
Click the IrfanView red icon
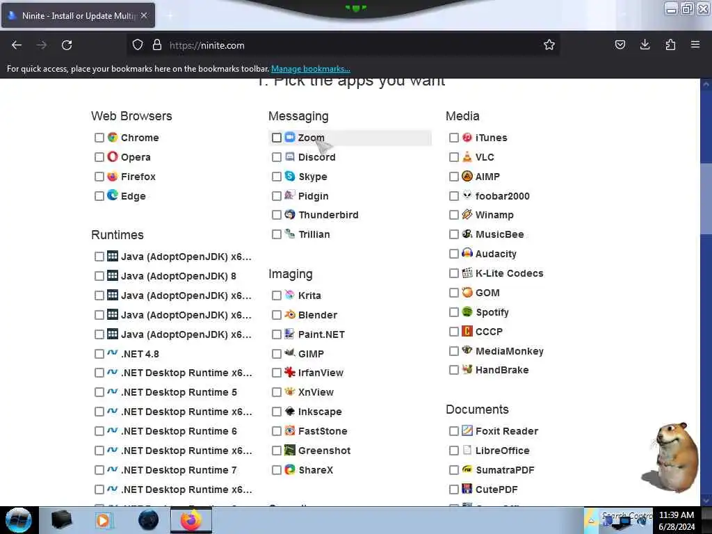point(290,373)
